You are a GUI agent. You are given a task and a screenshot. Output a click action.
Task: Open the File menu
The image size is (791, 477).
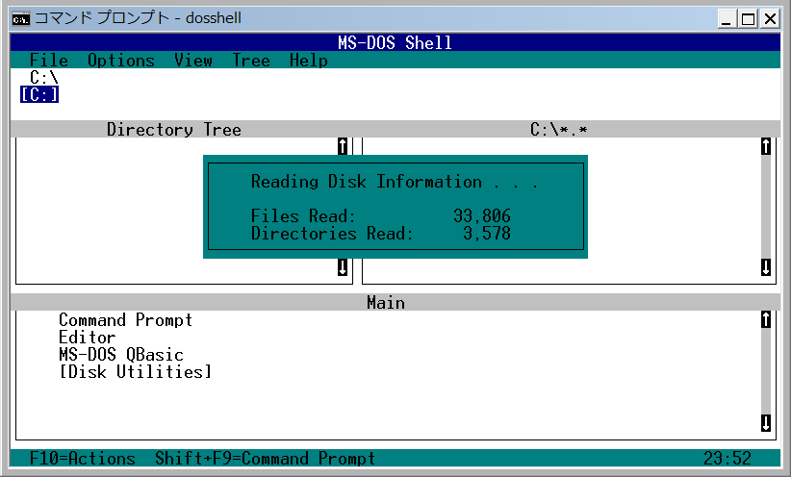coord(49,60)
